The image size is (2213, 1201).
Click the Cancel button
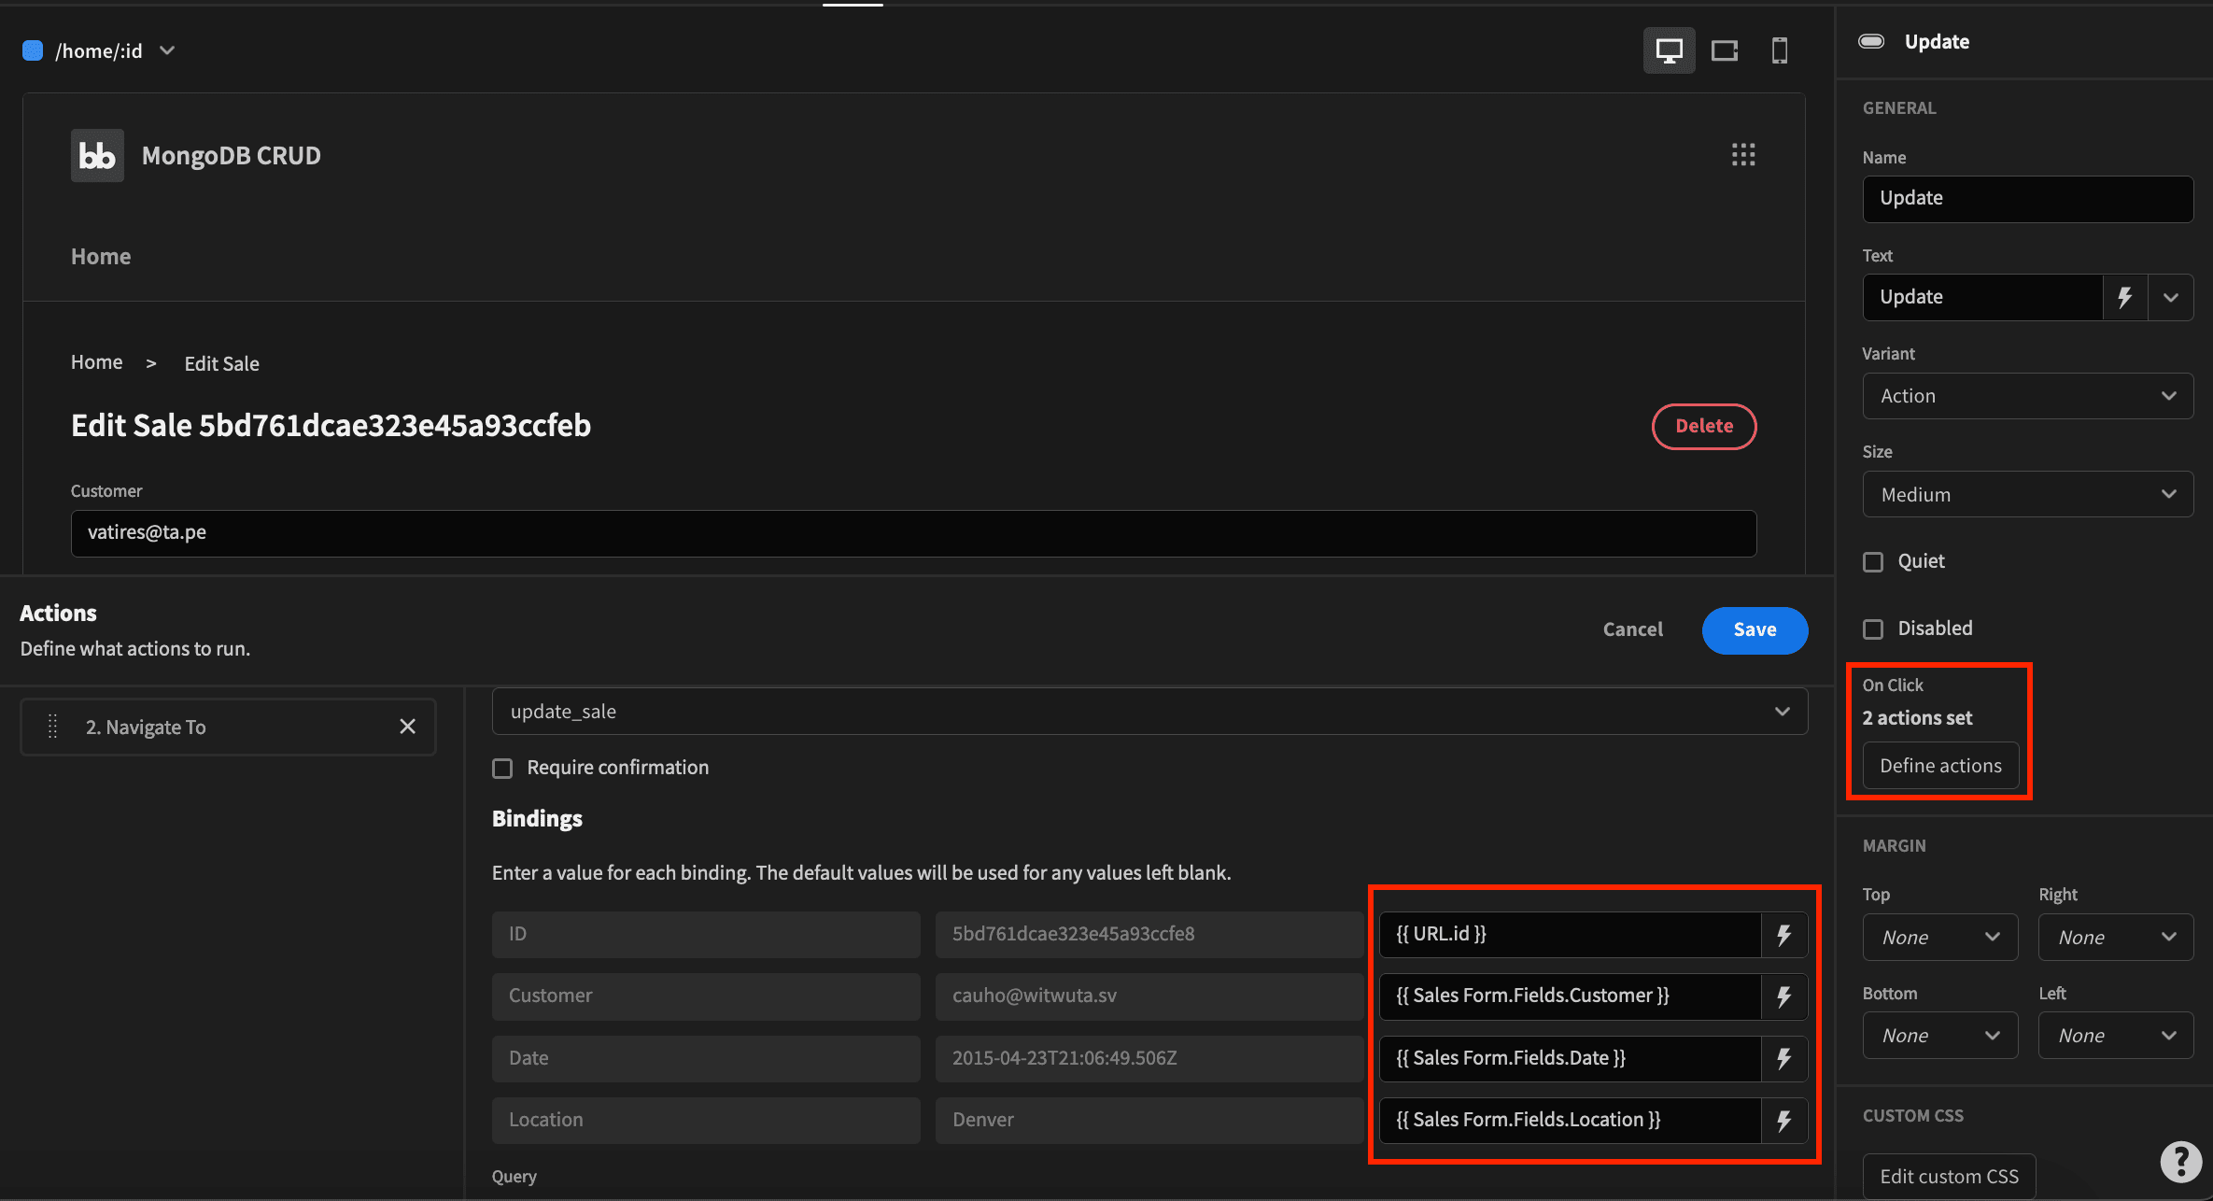coord(1633,629)
